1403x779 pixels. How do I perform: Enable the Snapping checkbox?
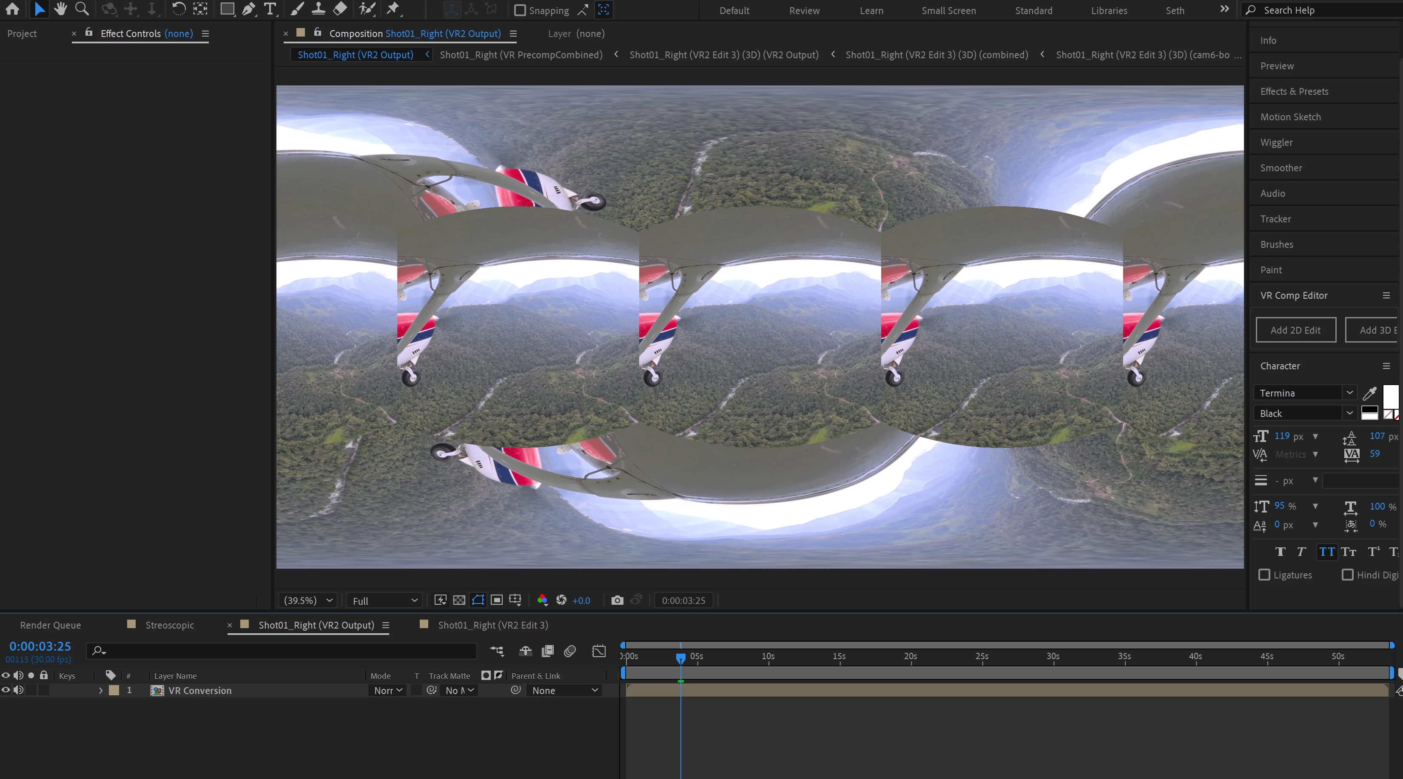(520, 10)
